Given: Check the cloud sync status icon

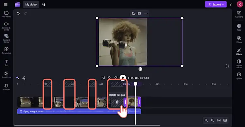Looking at the screenshot, I should click(x=44, y=4).
